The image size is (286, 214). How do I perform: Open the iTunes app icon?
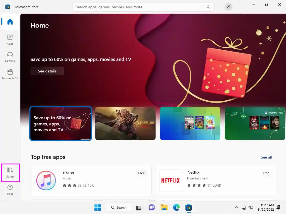click(46, 181)
